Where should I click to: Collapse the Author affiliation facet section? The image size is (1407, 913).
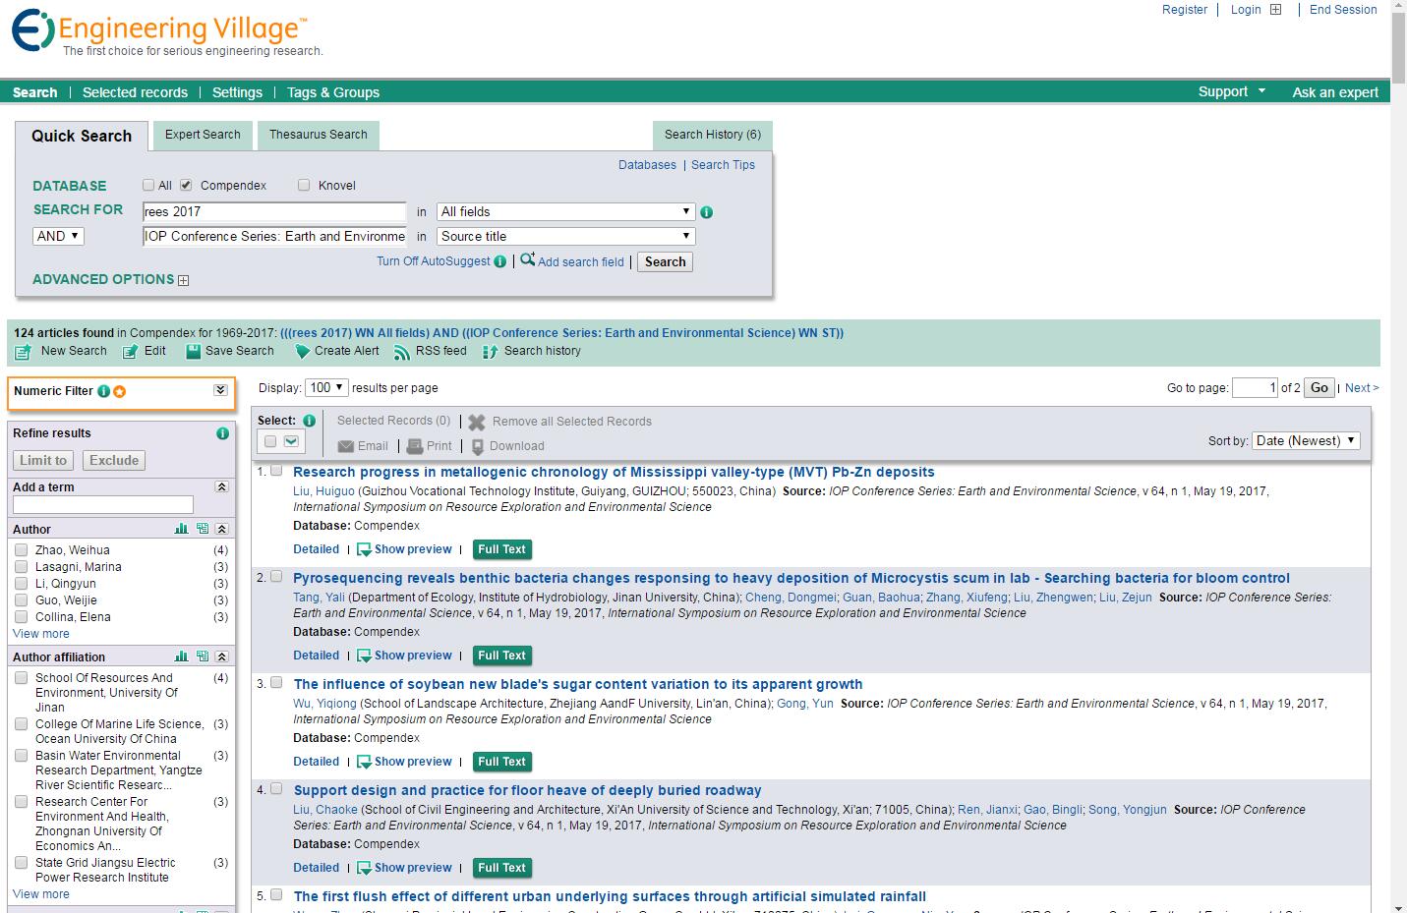click(222, 656)
